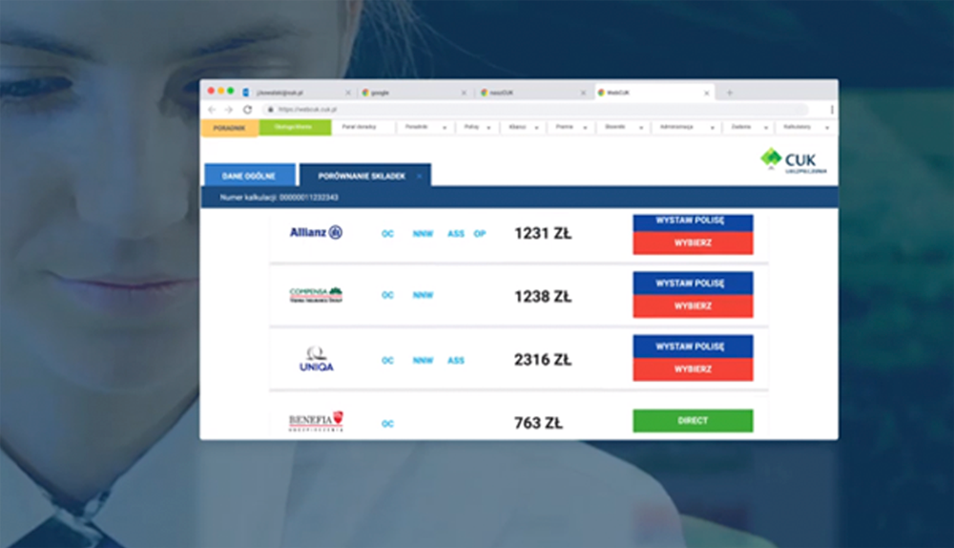The image size is (954, 548).
Task: Click the green Obsługa klienta button
Action: pos(295,127)
